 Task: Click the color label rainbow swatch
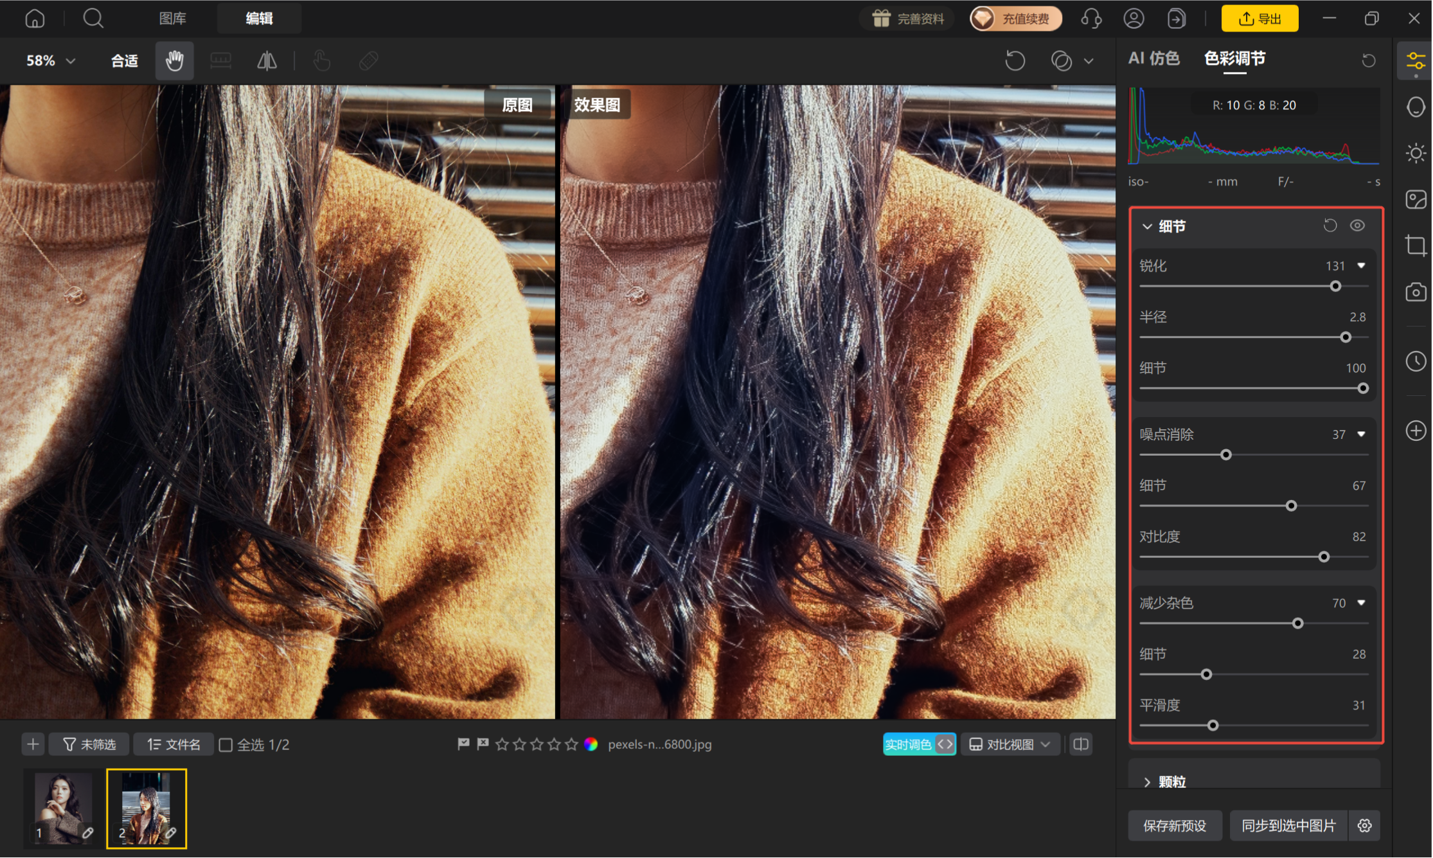point(591,744)
